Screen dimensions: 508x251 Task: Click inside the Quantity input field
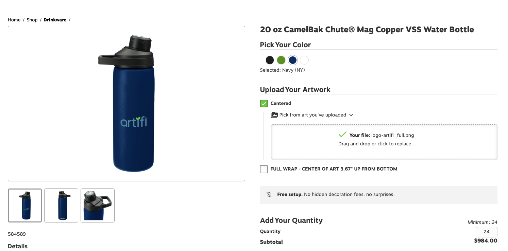point(486,232)
